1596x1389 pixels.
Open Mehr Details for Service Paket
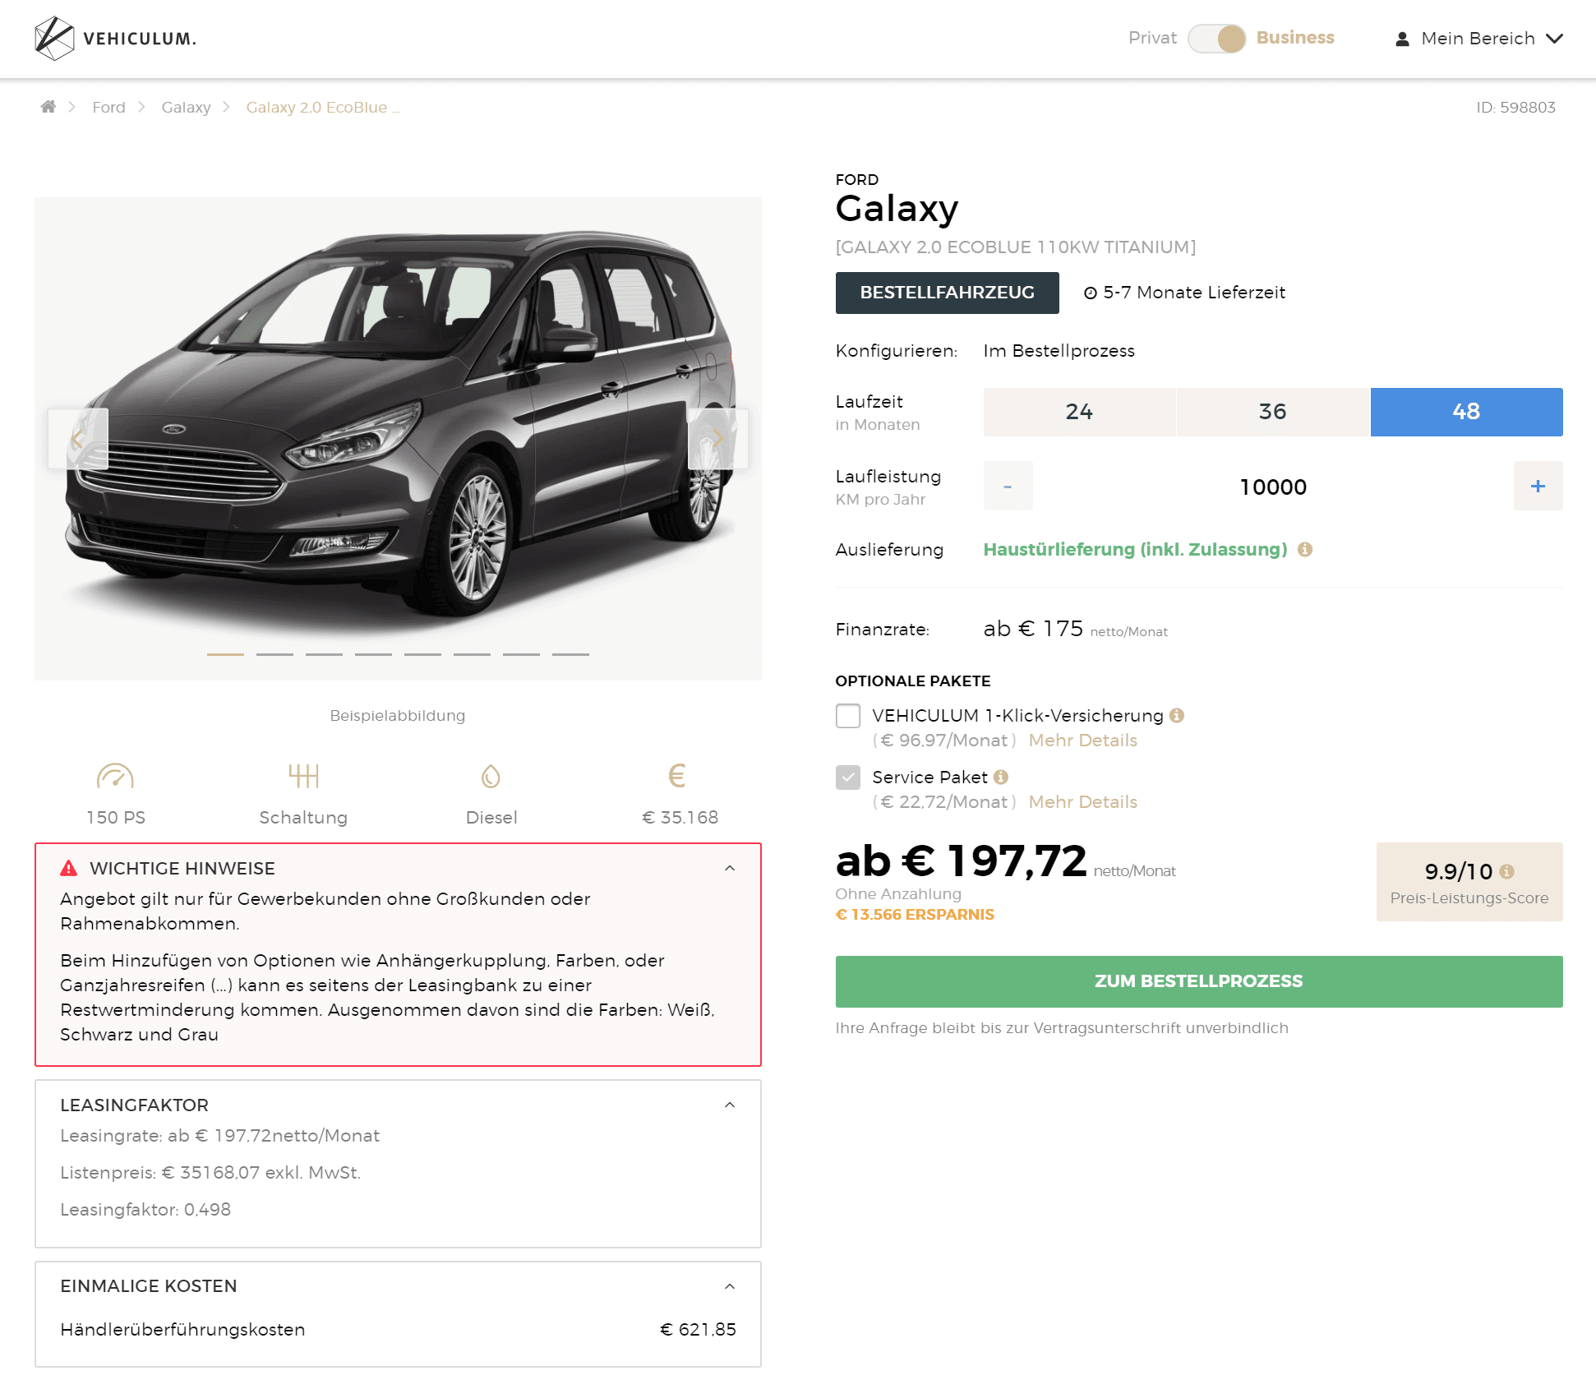point(1083,802)
